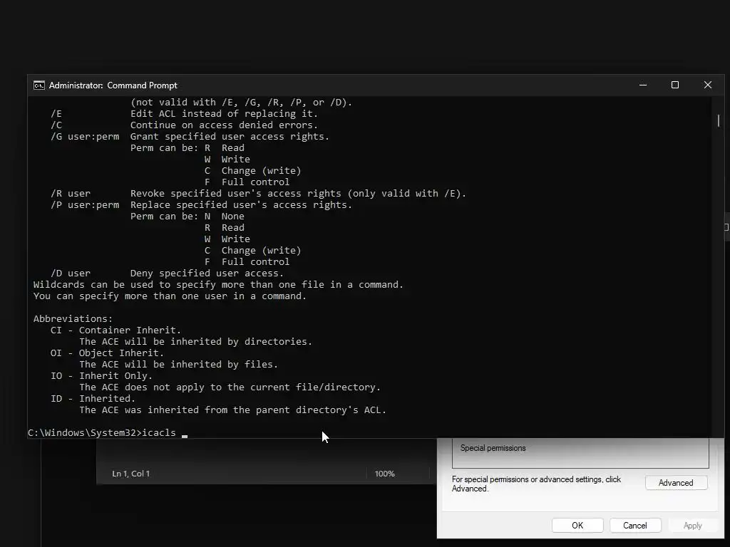Click the Command Prompt icon in title bar
Image resolution: width=730 pixels, height=547 pixels.
click(39, 85)
